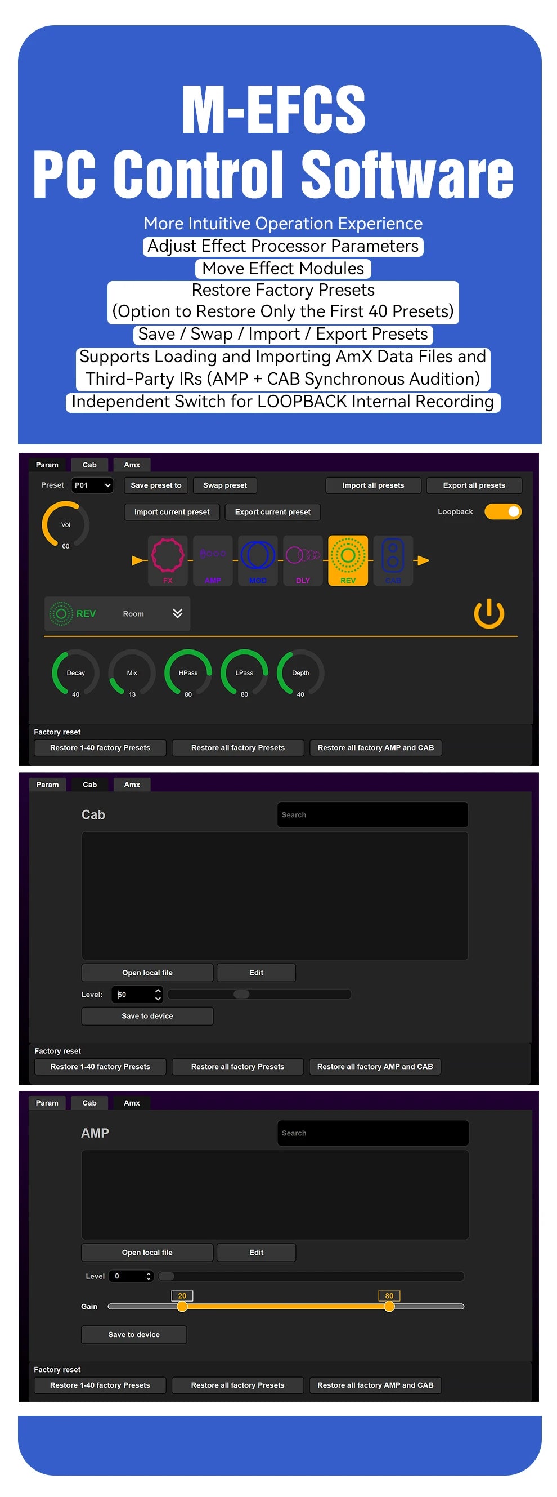Select the FX effect module icon

[168, 560]
